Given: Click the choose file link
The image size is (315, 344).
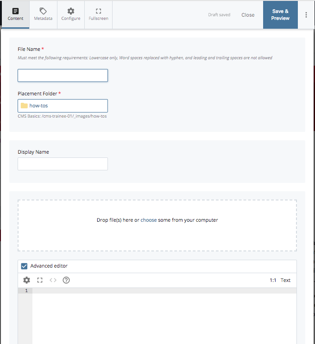Looking at the screenshot, I should (x=148, y=220).
